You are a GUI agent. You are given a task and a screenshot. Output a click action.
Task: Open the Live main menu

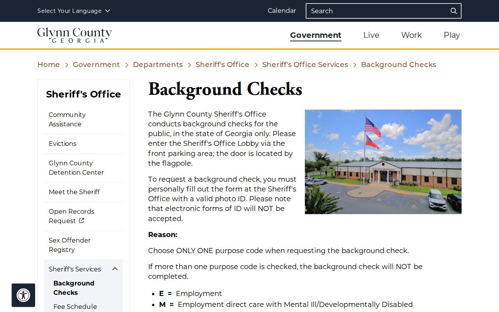tap(371, 35)
